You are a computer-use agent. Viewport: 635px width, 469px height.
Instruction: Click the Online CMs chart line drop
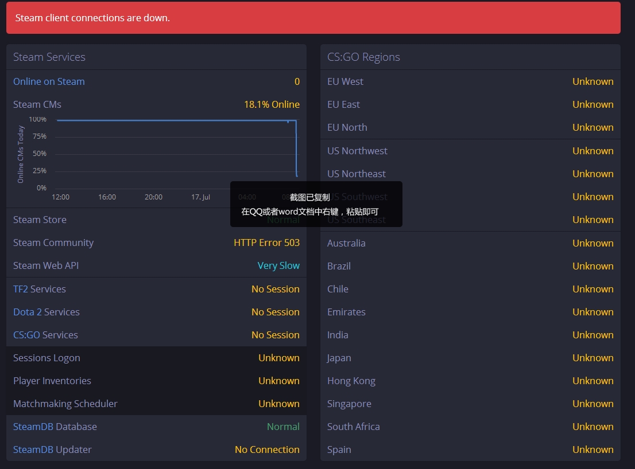pyautogui.click(x=296, y=148)
